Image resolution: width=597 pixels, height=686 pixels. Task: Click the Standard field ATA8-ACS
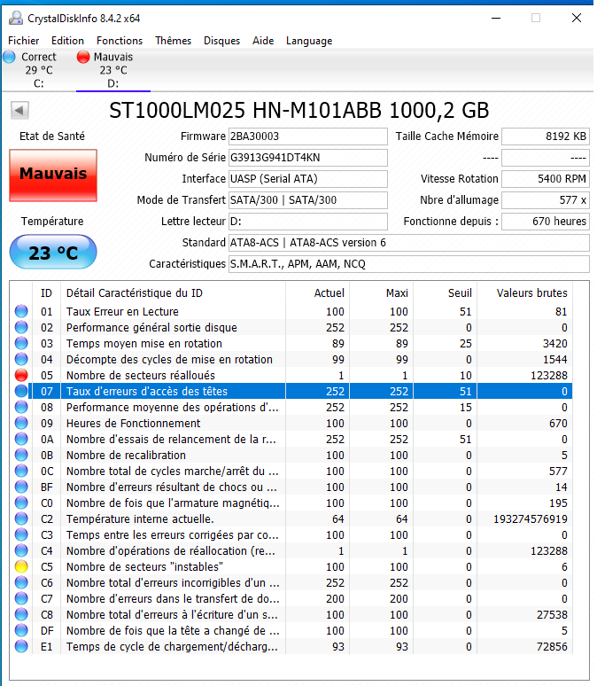point(409,243)
